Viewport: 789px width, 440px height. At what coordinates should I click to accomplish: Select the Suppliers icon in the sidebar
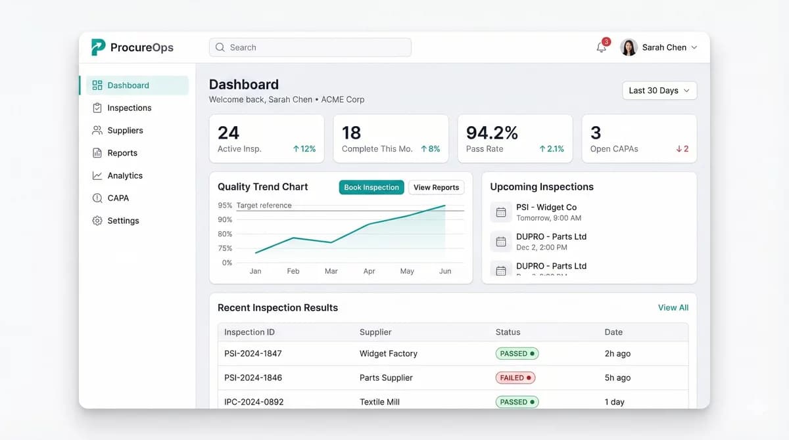97,130
